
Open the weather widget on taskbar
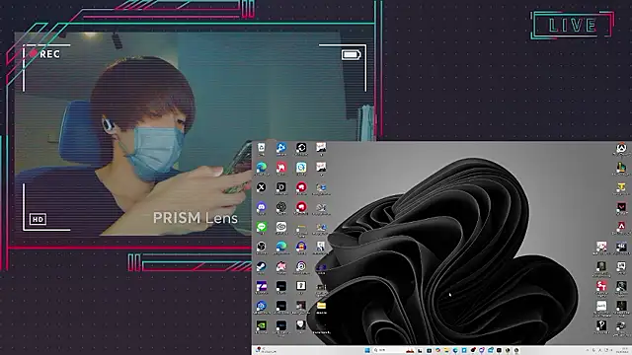[266, 351]
